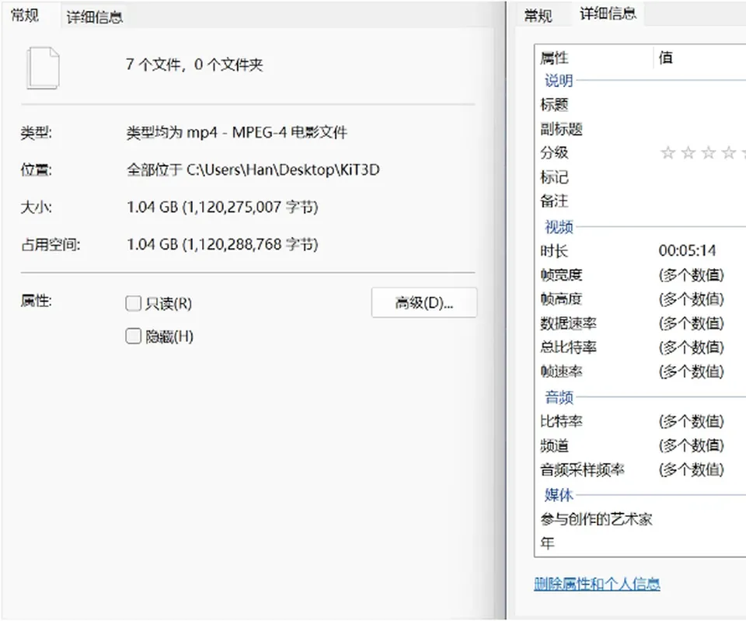Screen dimensions: 746x621
Task: Click the 视频 group heading
Action: [559, 227]
